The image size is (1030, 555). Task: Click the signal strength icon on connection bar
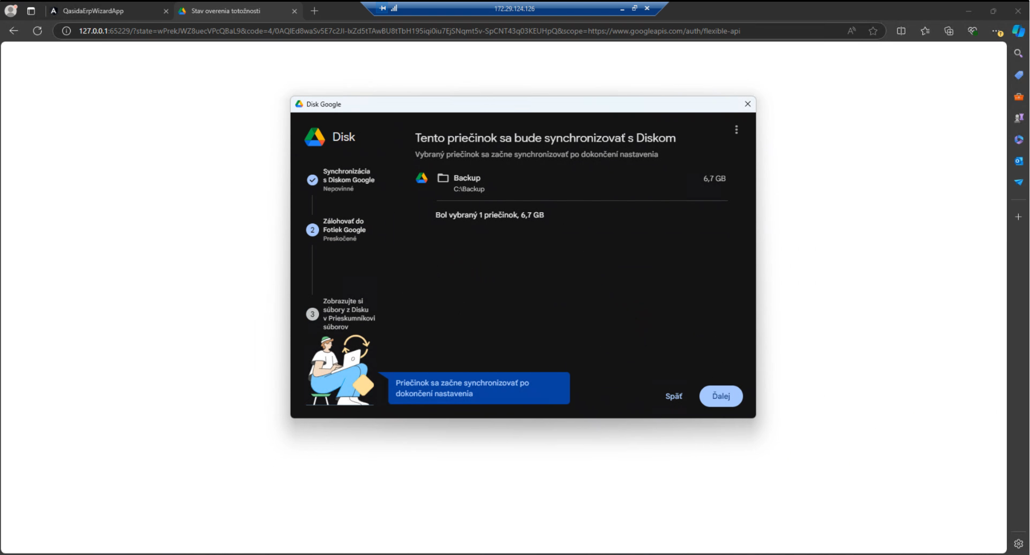coord(394,8)
